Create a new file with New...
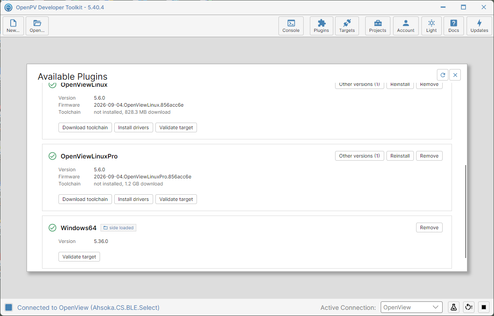This screenshot has height=316, width=494. pyautogui.click(x=13, y=26)
